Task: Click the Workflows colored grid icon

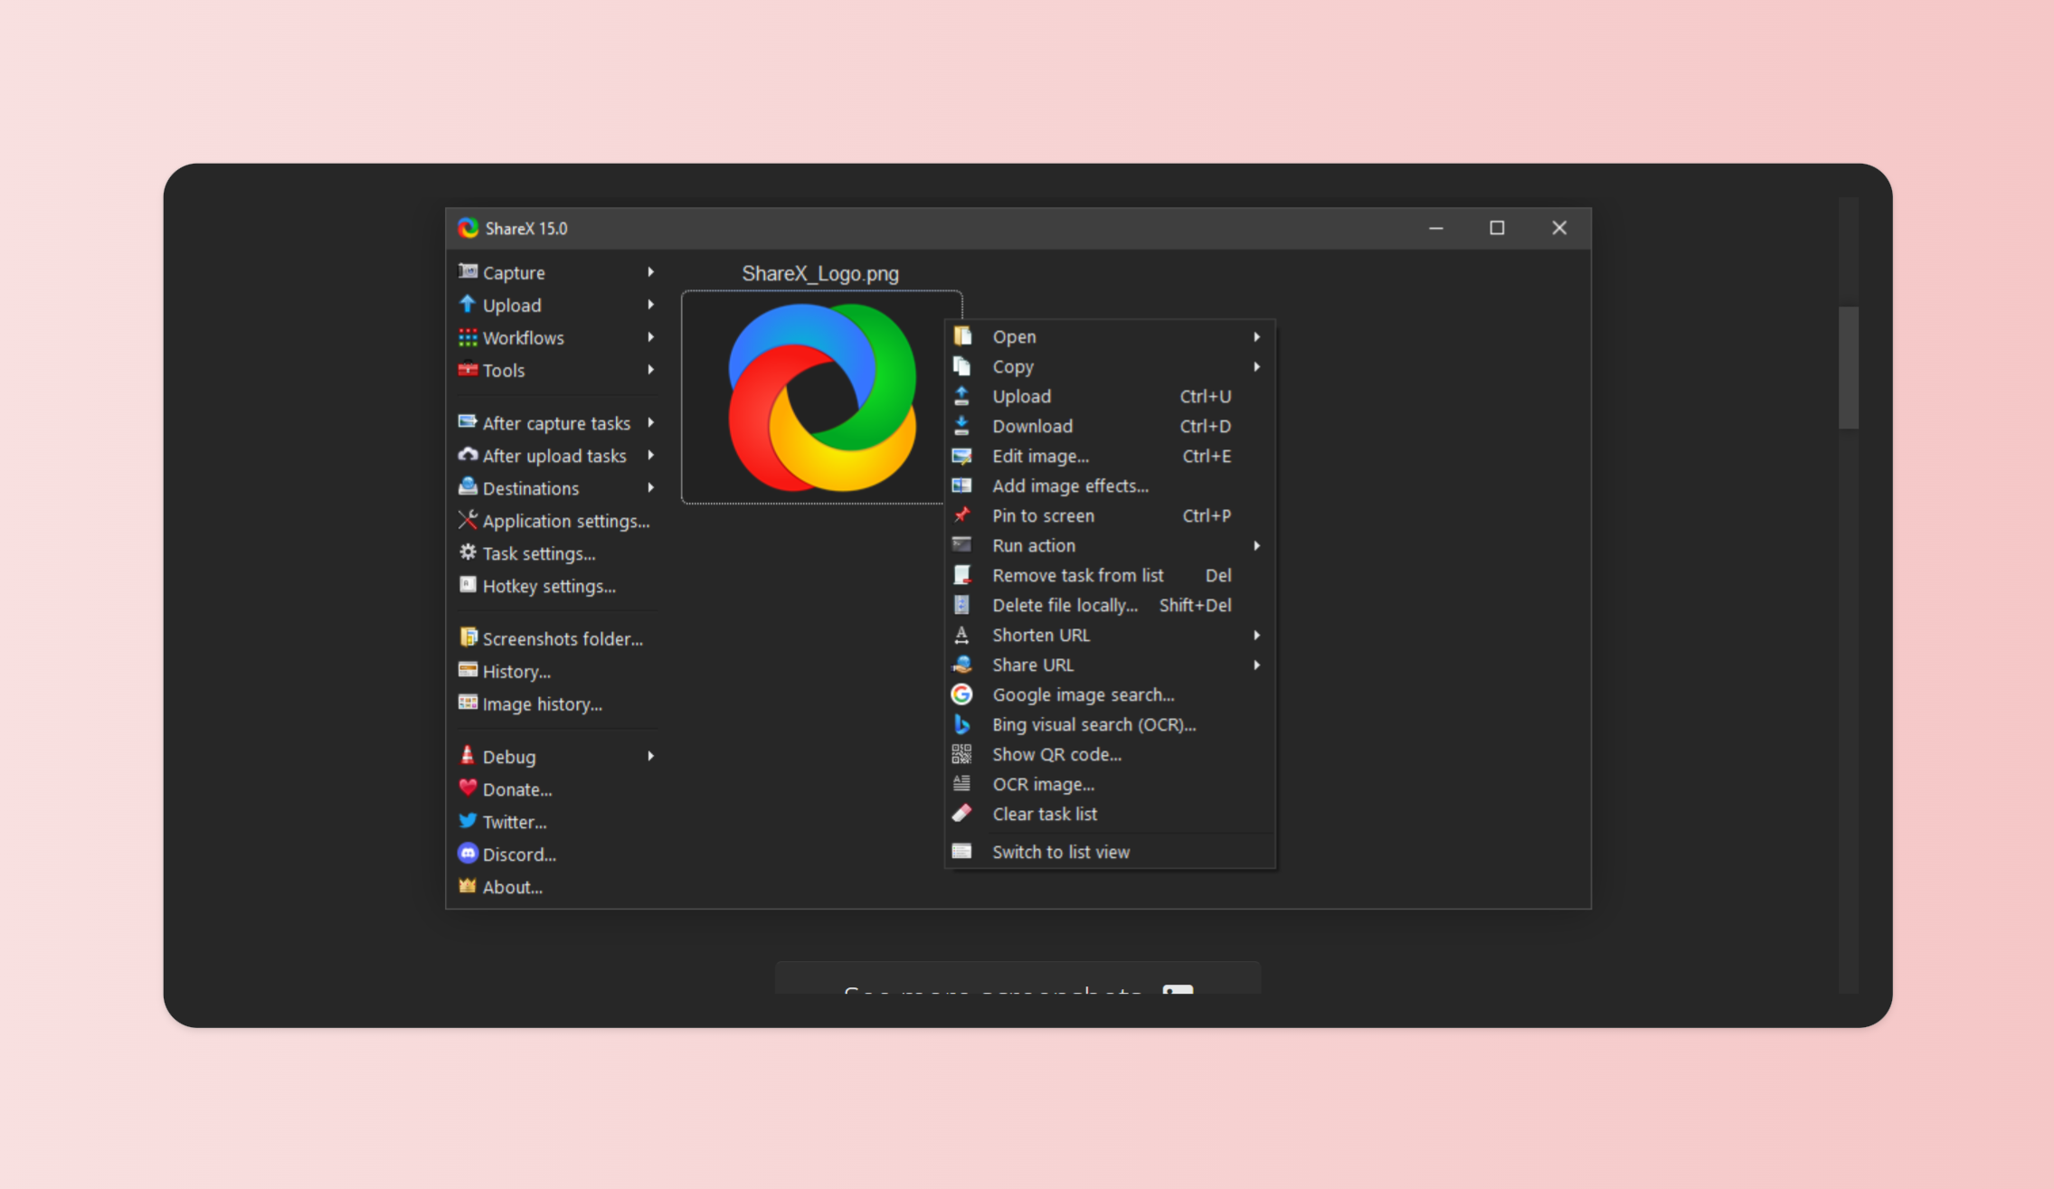Action: point(468,336)
